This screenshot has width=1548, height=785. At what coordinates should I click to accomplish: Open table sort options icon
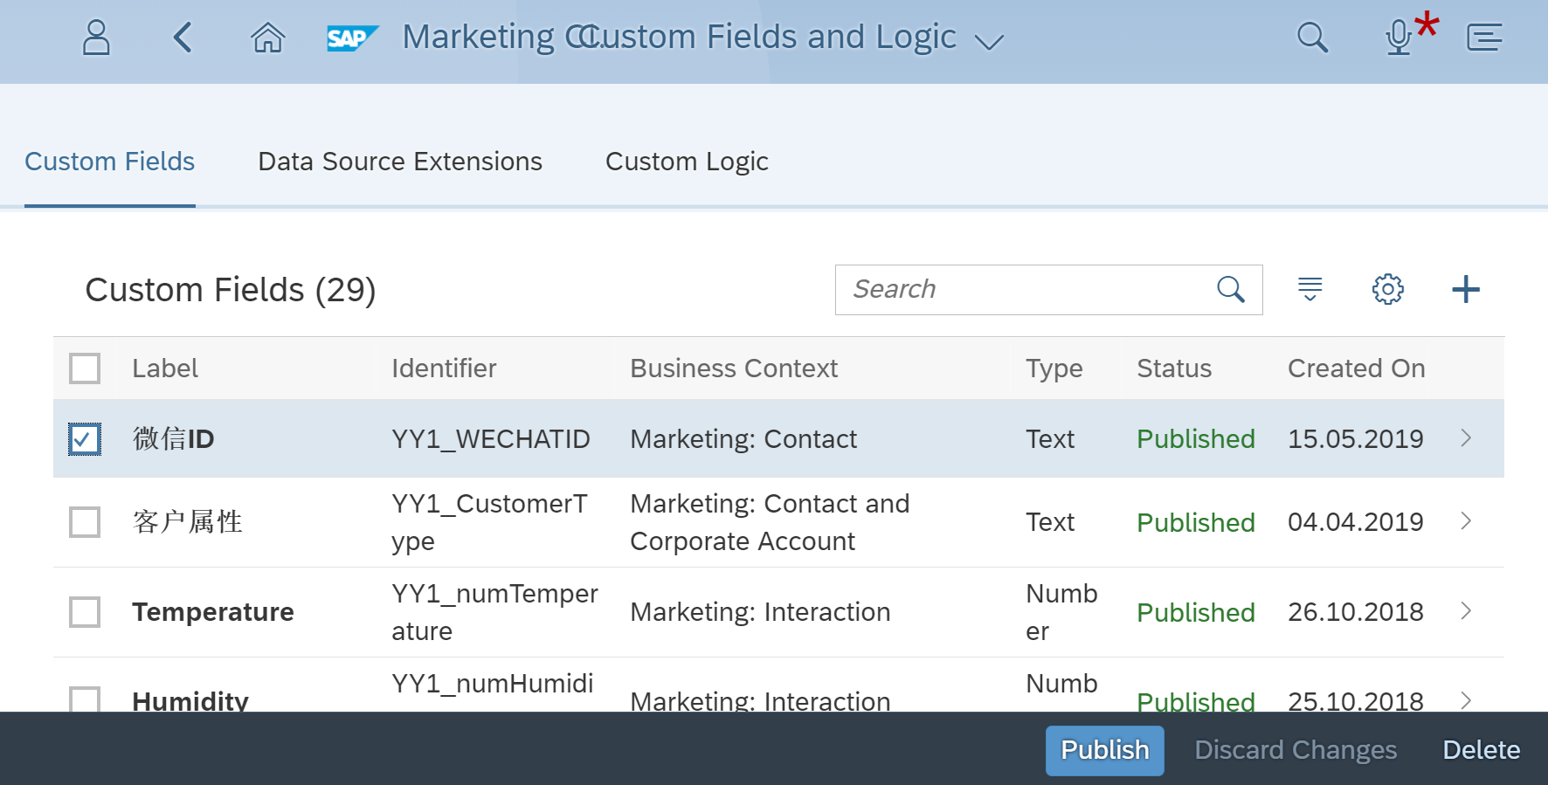point(1310,289)
